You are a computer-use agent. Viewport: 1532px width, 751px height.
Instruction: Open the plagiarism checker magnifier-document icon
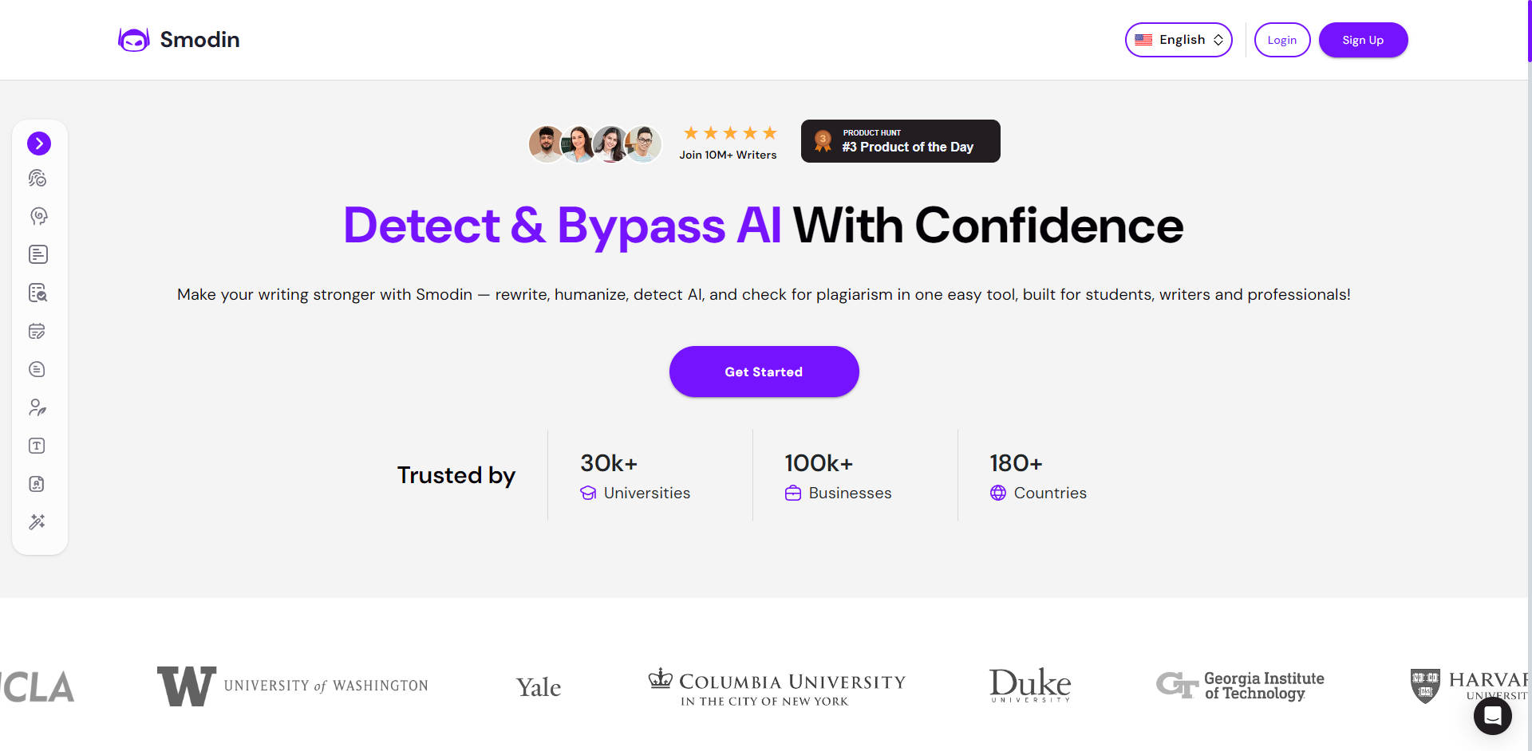coord(38,293)
